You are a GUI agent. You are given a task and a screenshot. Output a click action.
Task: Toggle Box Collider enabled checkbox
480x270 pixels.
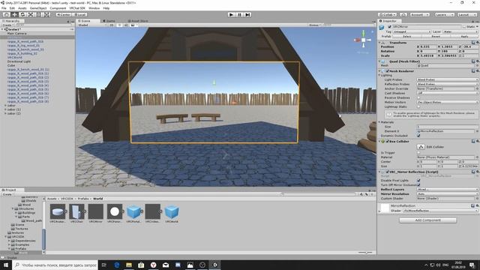[387, 142]
